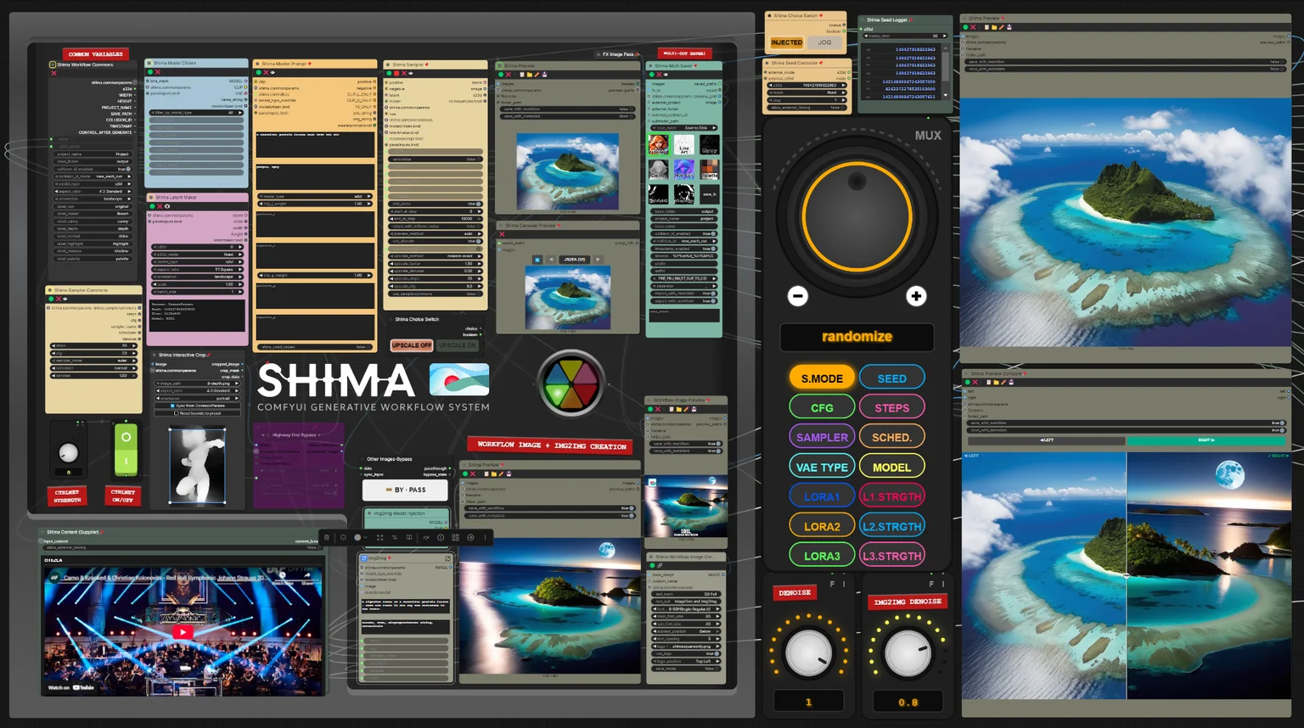Switch to the RIGHT tab in Preview Compare
This screenshot has width=1304, height=728.
coord(1206,440)
